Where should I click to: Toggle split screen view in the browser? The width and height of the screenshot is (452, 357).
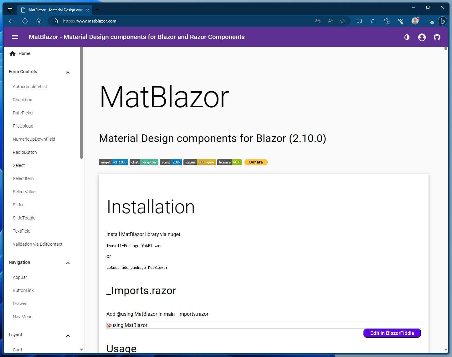[359, 21]
